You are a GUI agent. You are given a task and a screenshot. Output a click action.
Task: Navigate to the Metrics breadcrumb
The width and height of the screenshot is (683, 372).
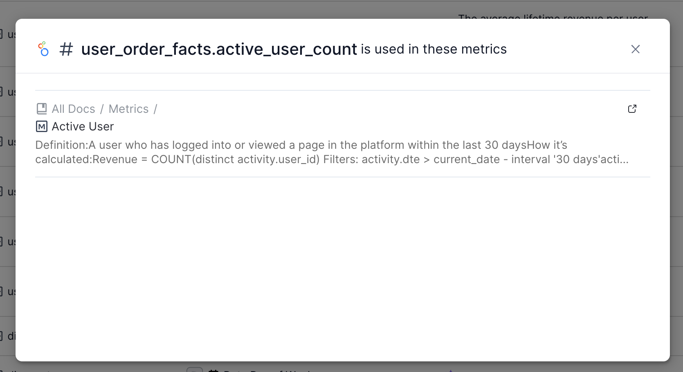[x=128, y=109]
